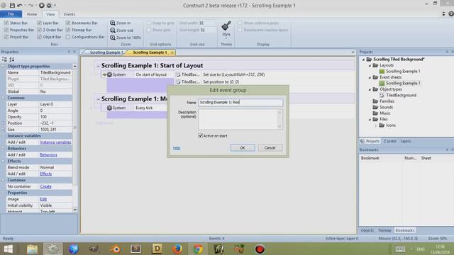Image resolution: width=454 pixels, height=255 pixels.
Task: Open Google Chrome from the taskbar
Action: (x=198, y=249)
